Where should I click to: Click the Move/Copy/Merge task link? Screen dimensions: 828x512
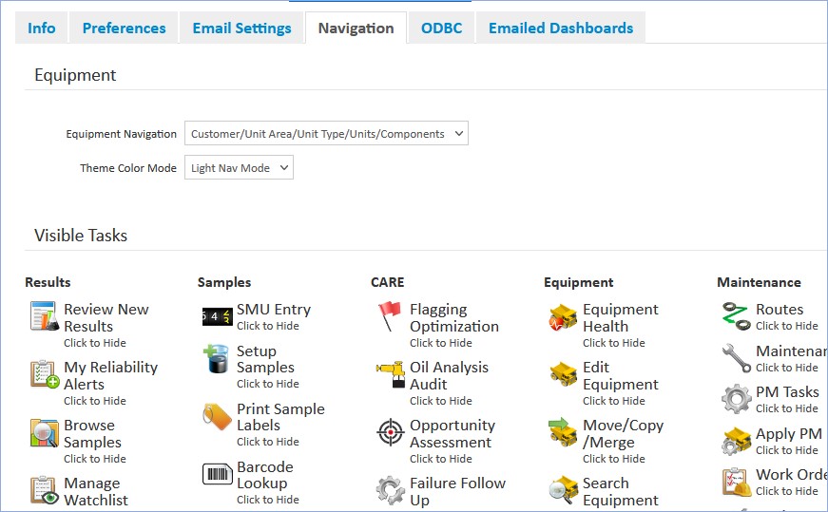[x=623, y=433]
